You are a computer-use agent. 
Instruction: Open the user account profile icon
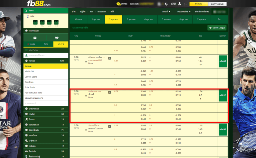(x=179, y=4)
